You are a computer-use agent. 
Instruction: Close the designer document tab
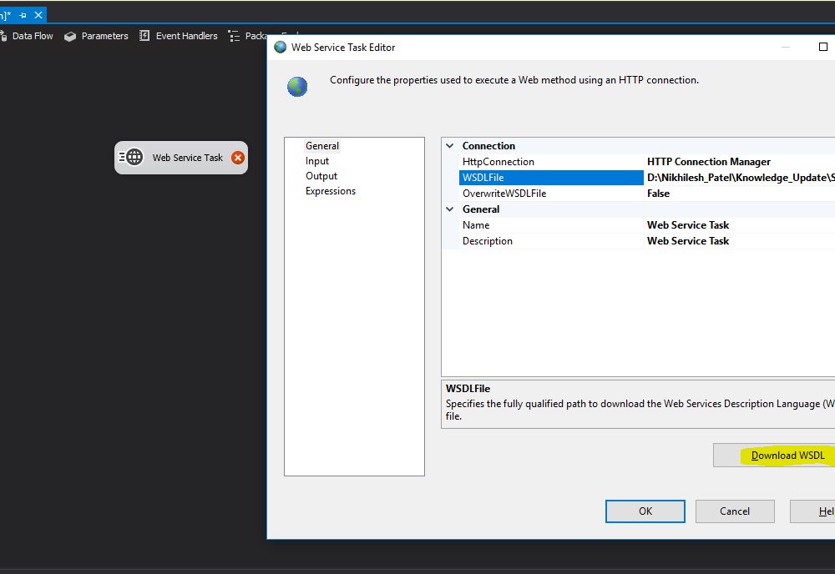click(x=38, y=15)
